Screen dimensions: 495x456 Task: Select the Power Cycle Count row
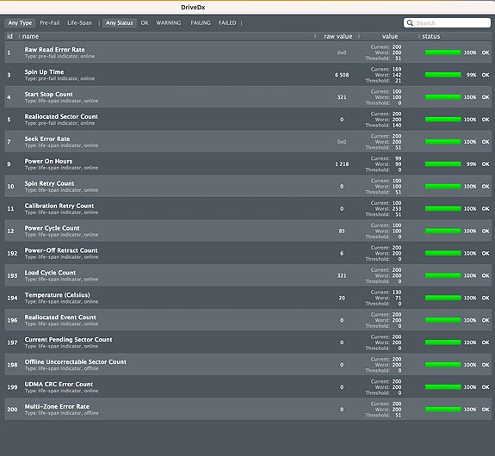click(248, 231)
